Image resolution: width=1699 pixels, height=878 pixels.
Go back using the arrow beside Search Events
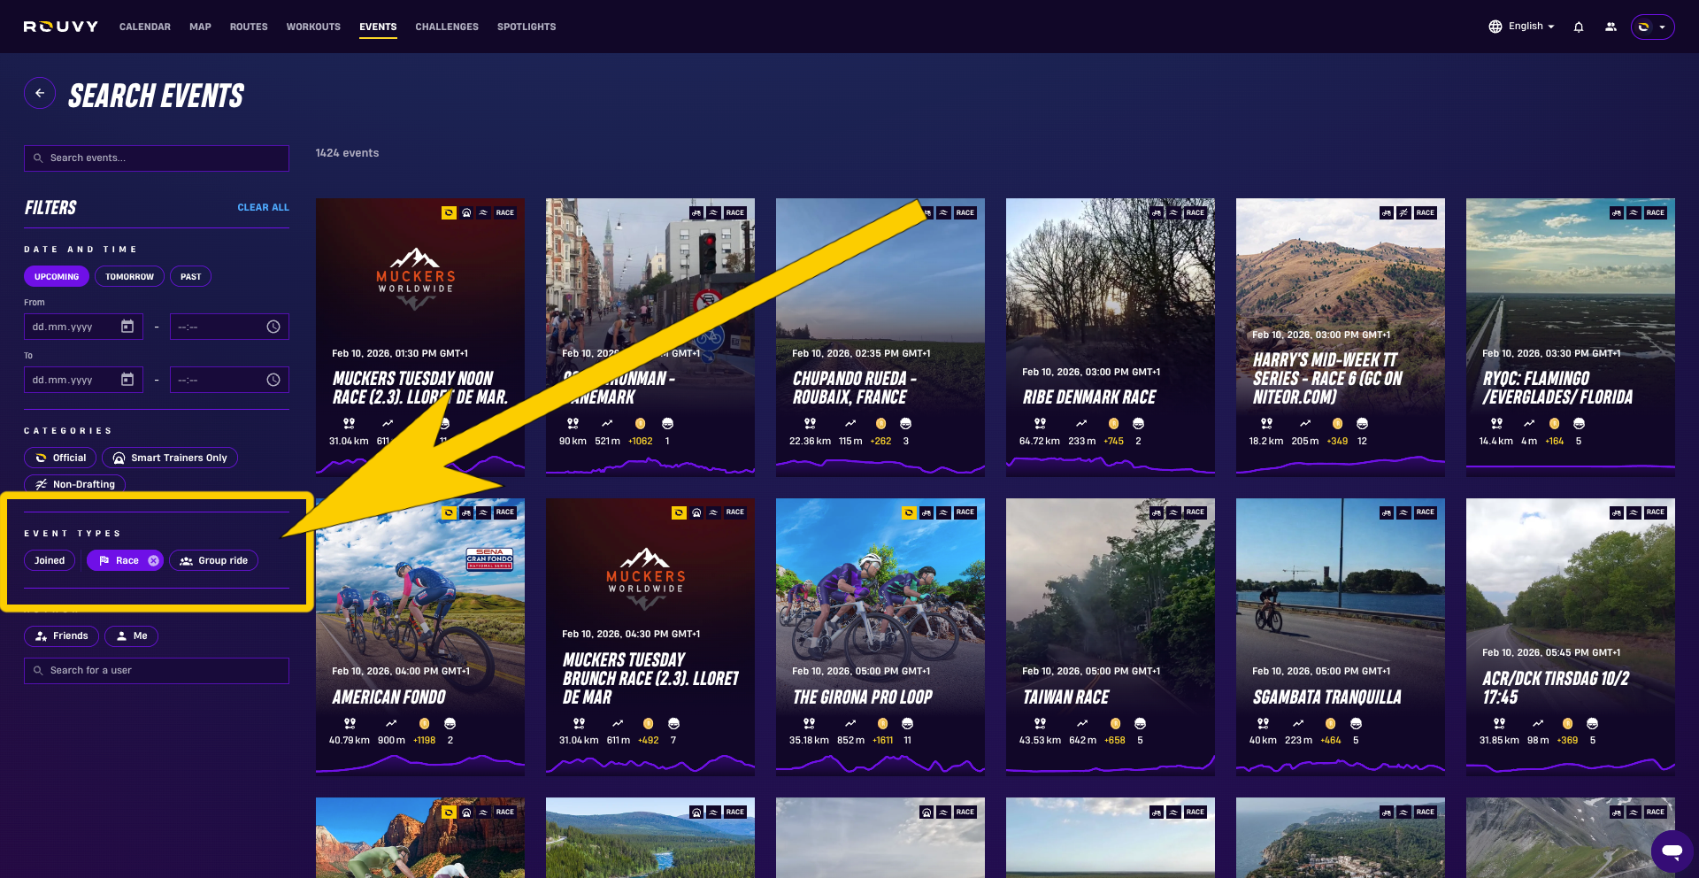pyautogui.click(x=40, y=93)
